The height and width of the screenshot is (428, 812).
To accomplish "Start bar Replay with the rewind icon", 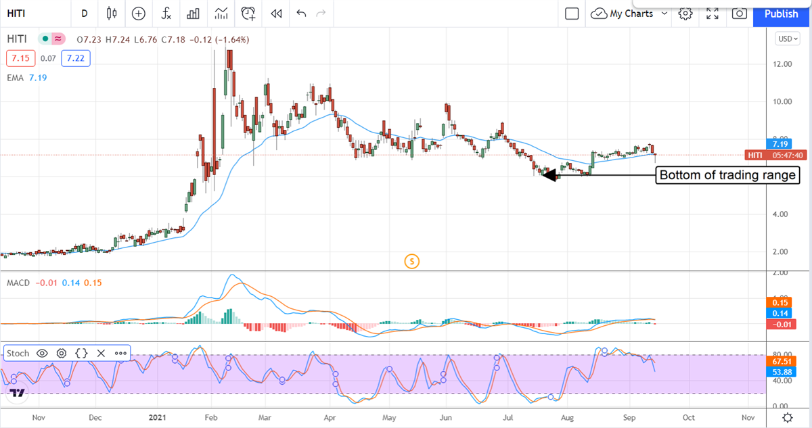I will point(275,14).
